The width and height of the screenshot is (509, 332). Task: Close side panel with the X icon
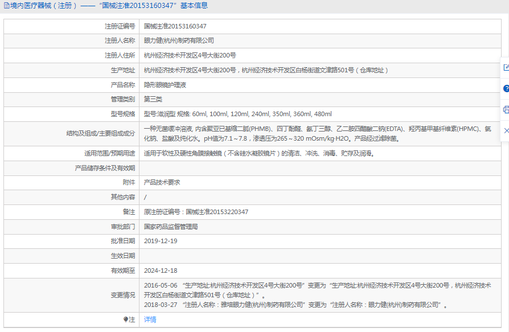coord(506,130)
